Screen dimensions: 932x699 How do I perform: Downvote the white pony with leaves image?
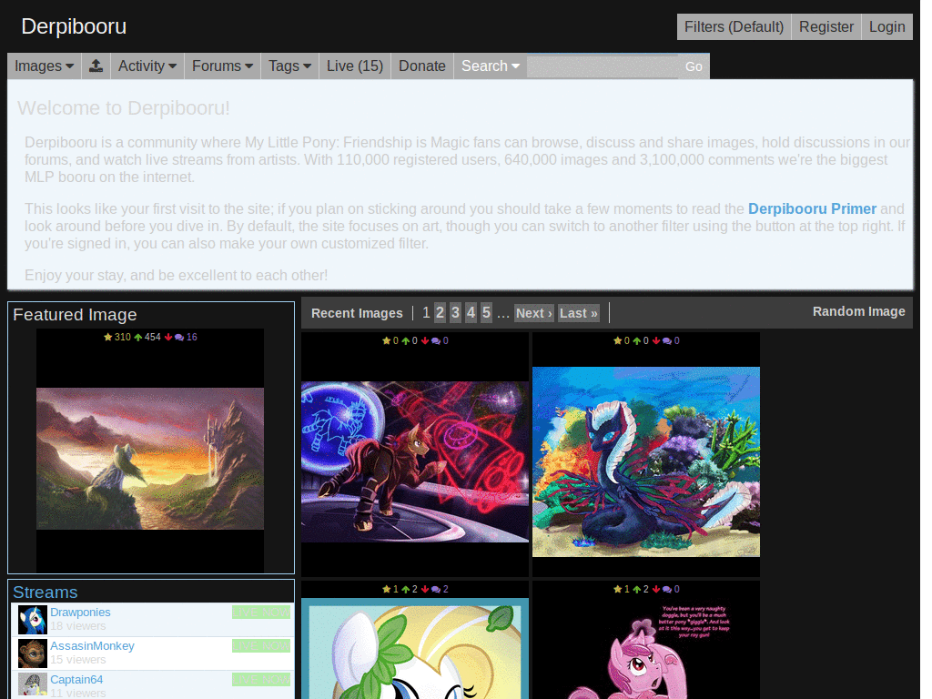tap(424, 589)
